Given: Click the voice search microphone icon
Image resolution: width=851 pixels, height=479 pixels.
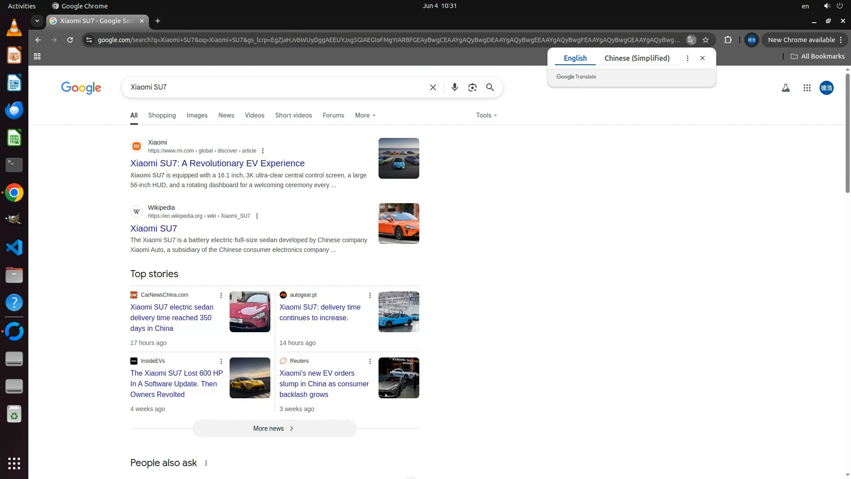Looking at the screenshot, I should coord(454,87).
